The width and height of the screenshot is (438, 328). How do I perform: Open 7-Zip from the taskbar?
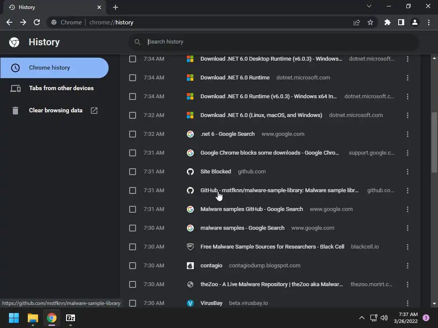[71, 318]
